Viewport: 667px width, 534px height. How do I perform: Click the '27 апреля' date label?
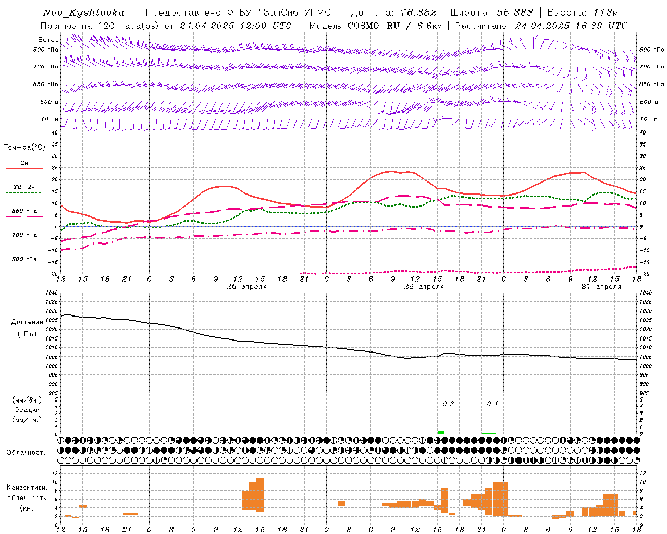point(601,287)
